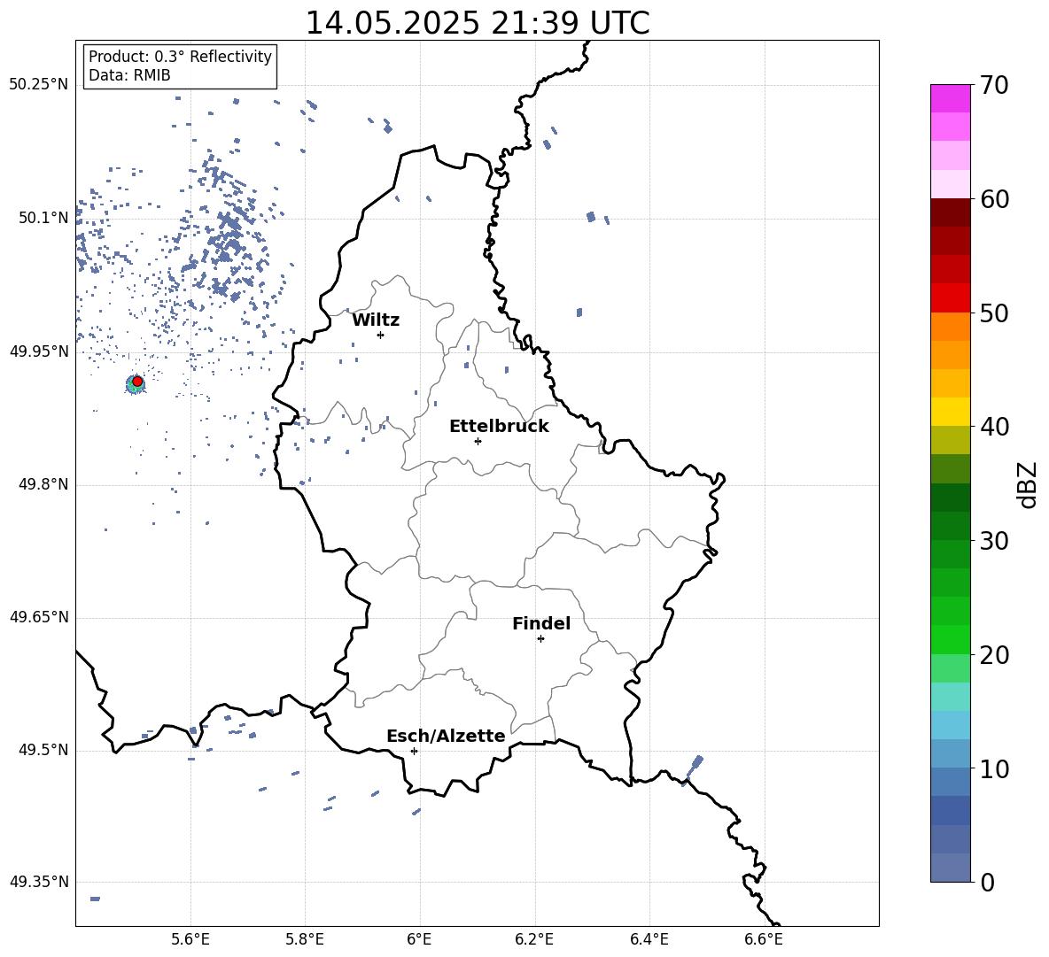
Task: Click the 30 tick on the colorbar
Action: pyautogui.click(x=995, y=541)
